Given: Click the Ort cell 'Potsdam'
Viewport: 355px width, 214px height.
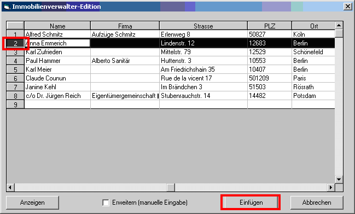Looking at the screenshot, I should 313,96.
